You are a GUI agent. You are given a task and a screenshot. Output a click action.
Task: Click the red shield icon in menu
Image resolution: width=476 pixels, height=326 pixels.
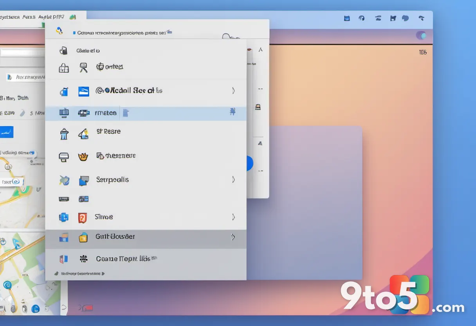coord(82,217)
